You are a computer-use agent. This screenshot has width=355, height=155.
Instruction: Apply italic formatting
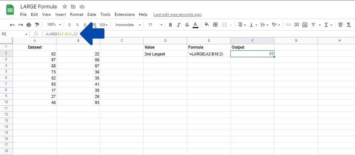[179, 25]
